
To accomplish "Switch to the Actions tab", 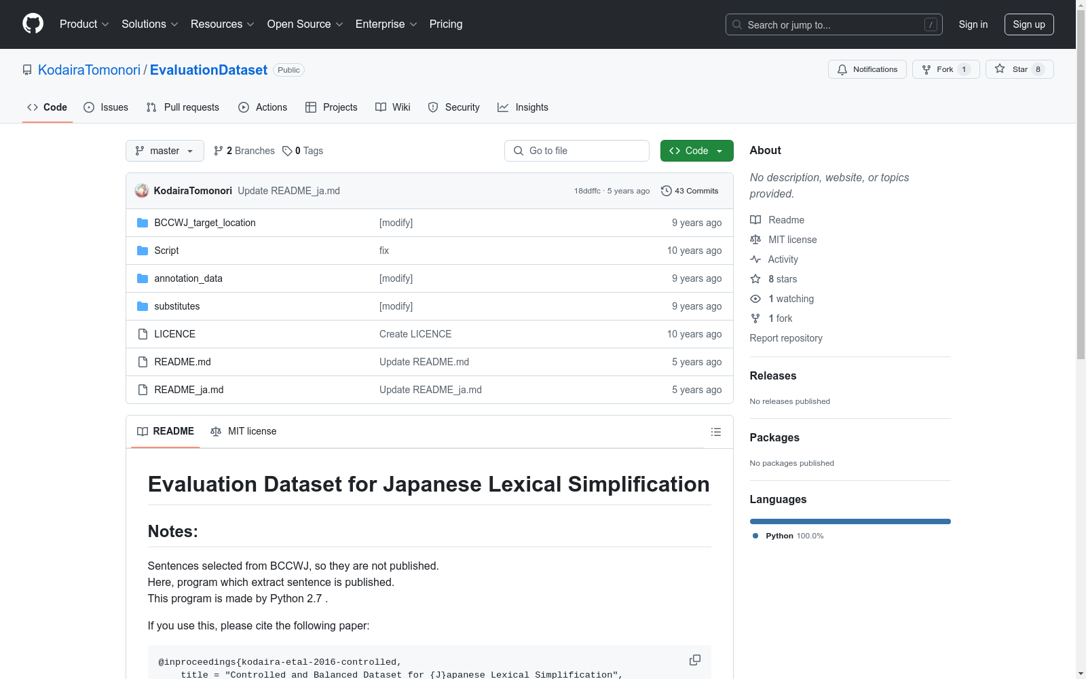I will click(x=263, y=107).
